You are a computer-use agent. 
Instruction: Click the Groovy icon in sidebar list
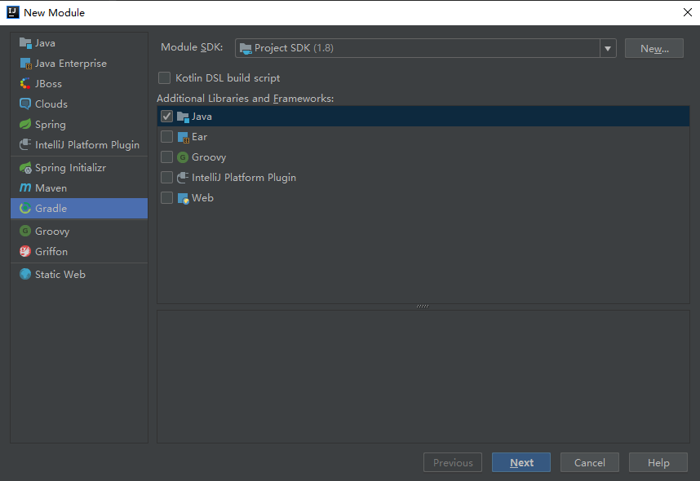[25, 232]
